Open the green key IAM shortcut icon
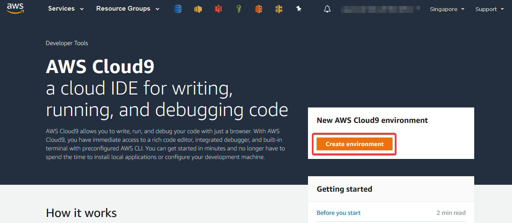This screenshot has width=512, height=223. click(x=239, y=9)
